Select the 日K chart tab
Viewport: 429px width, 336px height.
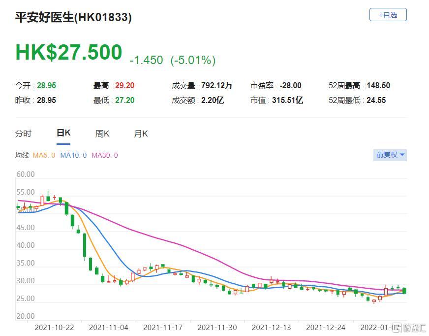pos(63,133)
